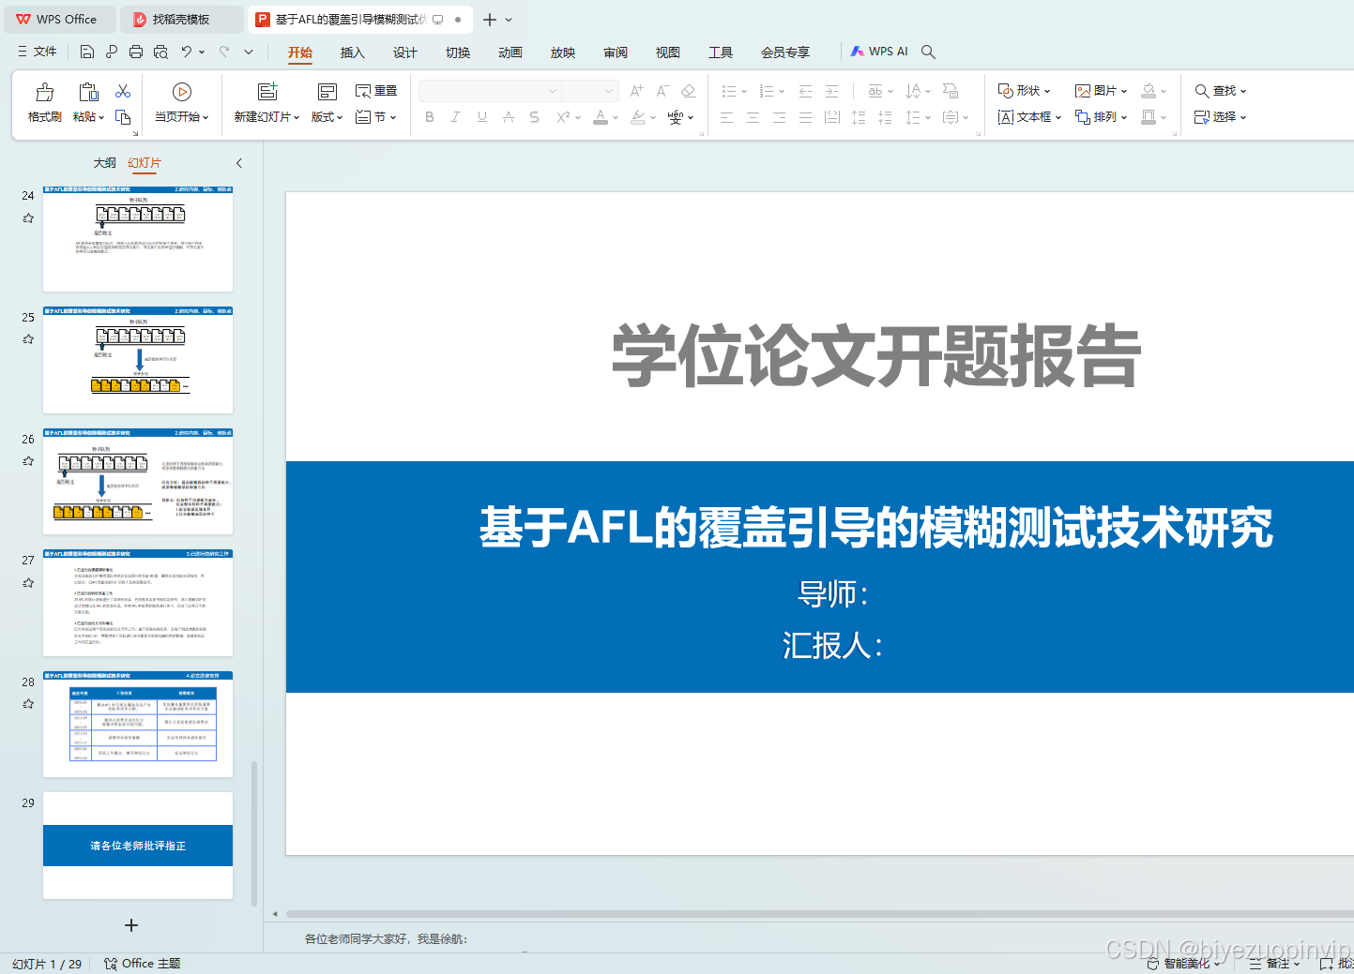Toggle italic formatting

tap(455, 116)
